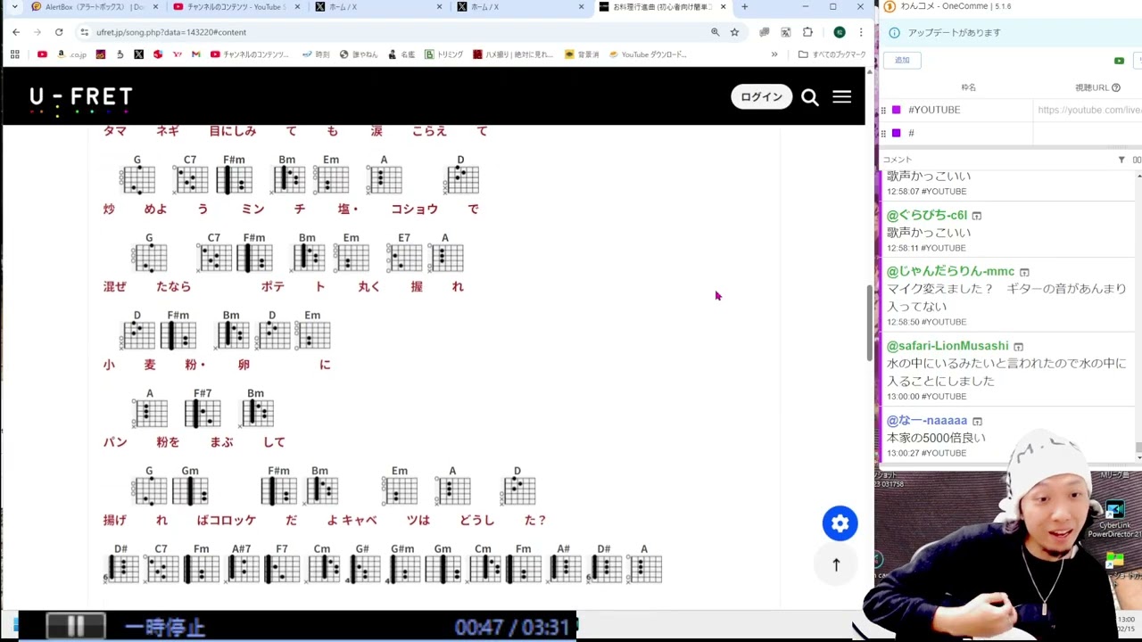Click the アップデートがあります info icon

(x=893, y=33)
